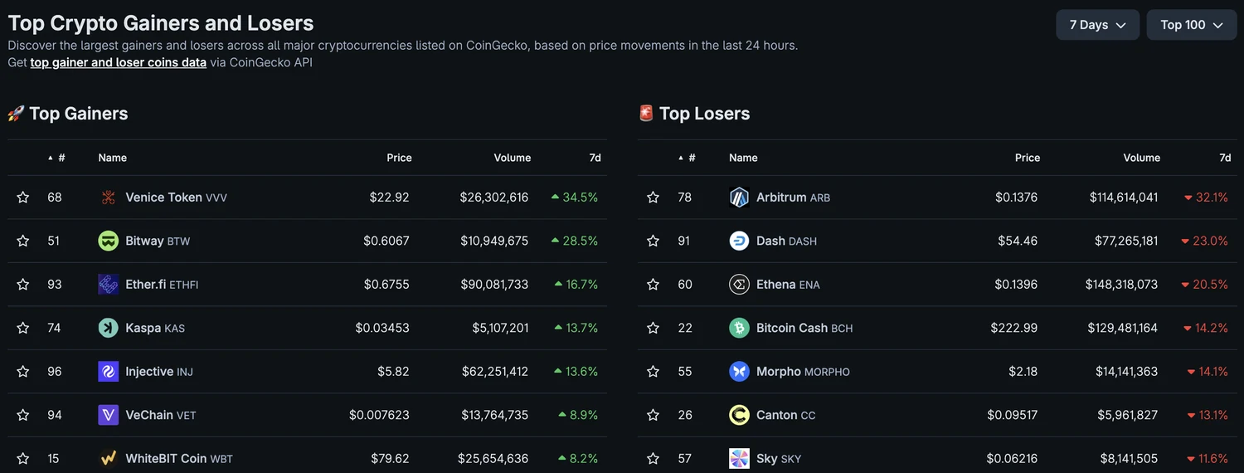Open the Ethena ENA page

click(x=788, y=285)
